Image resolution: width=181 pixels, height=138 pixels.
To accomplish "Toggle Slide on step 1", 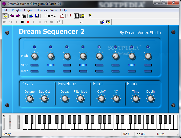I will (x=34, y=65).
